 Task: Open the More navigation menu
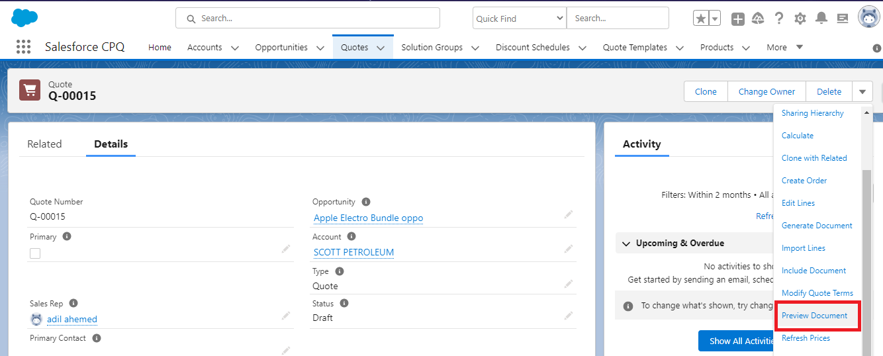click(x=784, y=47)
